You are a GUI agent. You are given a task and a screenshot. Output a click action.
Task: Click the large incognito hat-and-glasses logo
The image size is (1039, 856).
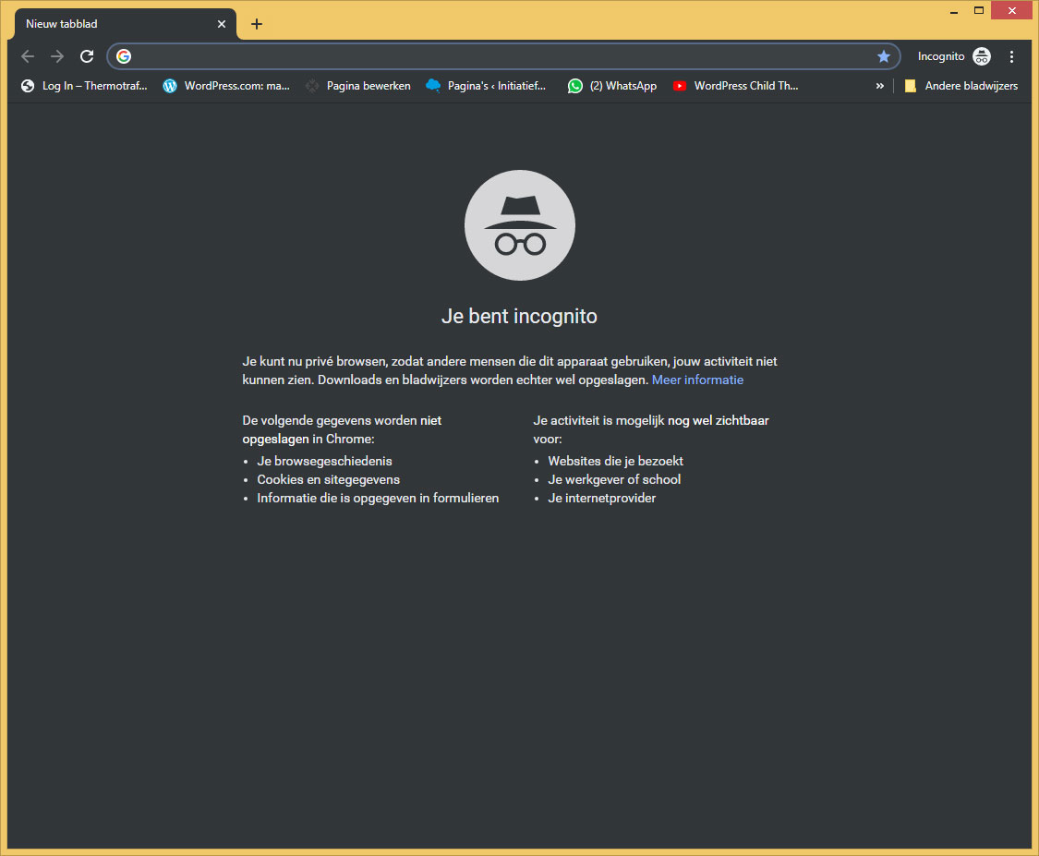tap(520, 225)
